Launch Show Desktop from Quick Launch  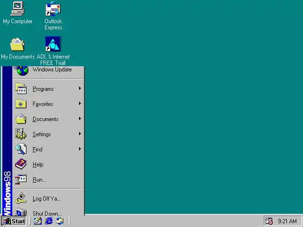(x=38, y=221)
